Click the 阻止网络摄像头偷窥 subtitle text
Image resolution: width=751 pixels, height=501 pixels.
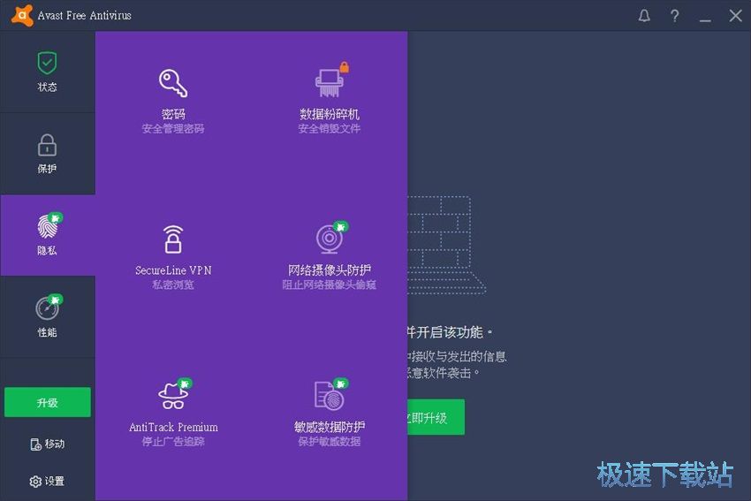pyautogui.click(x=329, y=285)
